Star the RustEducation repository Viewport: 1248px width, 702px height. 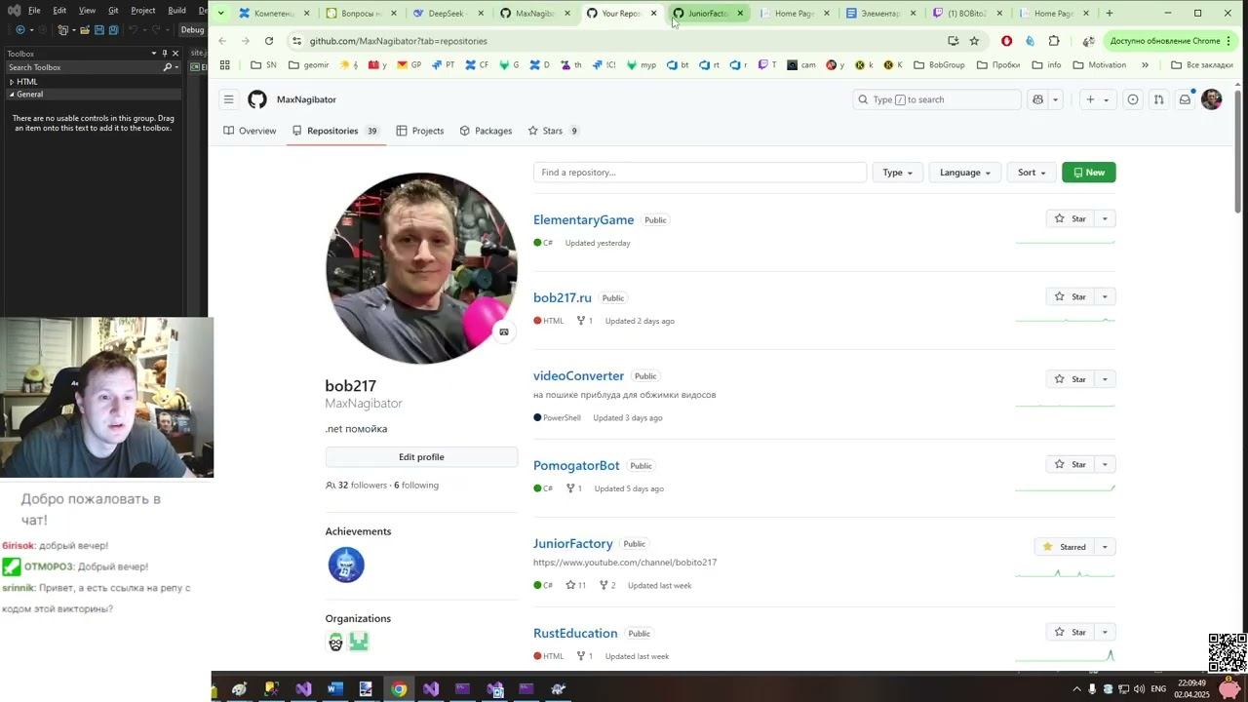(1070, 632)
